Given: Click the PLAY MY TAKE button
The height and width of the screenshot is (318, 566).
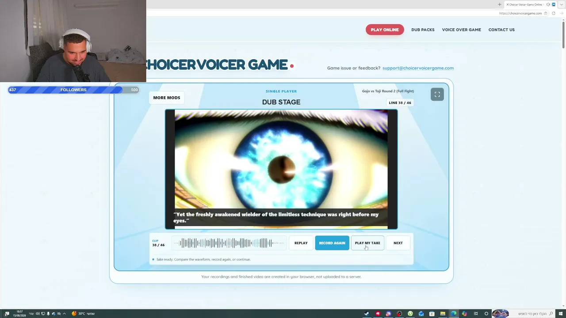Looking at the screenshot, I should (367, 243).
